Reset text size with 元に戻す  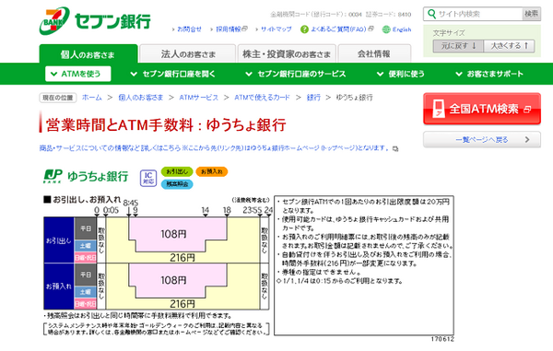click(x=458, y=46)
